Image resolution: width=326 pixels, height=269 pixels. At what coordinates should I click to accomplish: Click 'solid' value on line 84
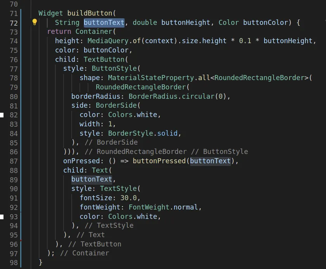click(167, 133)
